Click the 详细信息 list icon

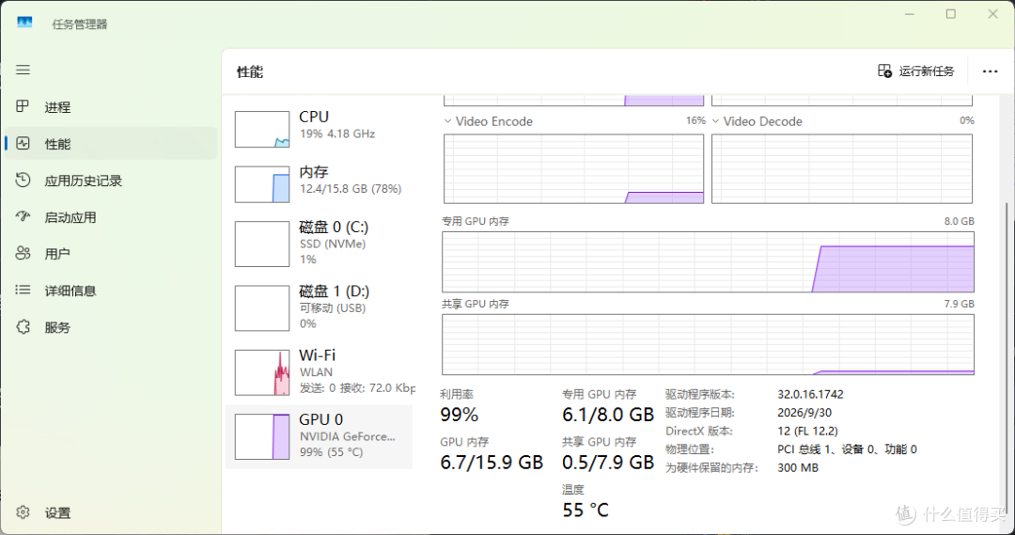click(23, 291)
